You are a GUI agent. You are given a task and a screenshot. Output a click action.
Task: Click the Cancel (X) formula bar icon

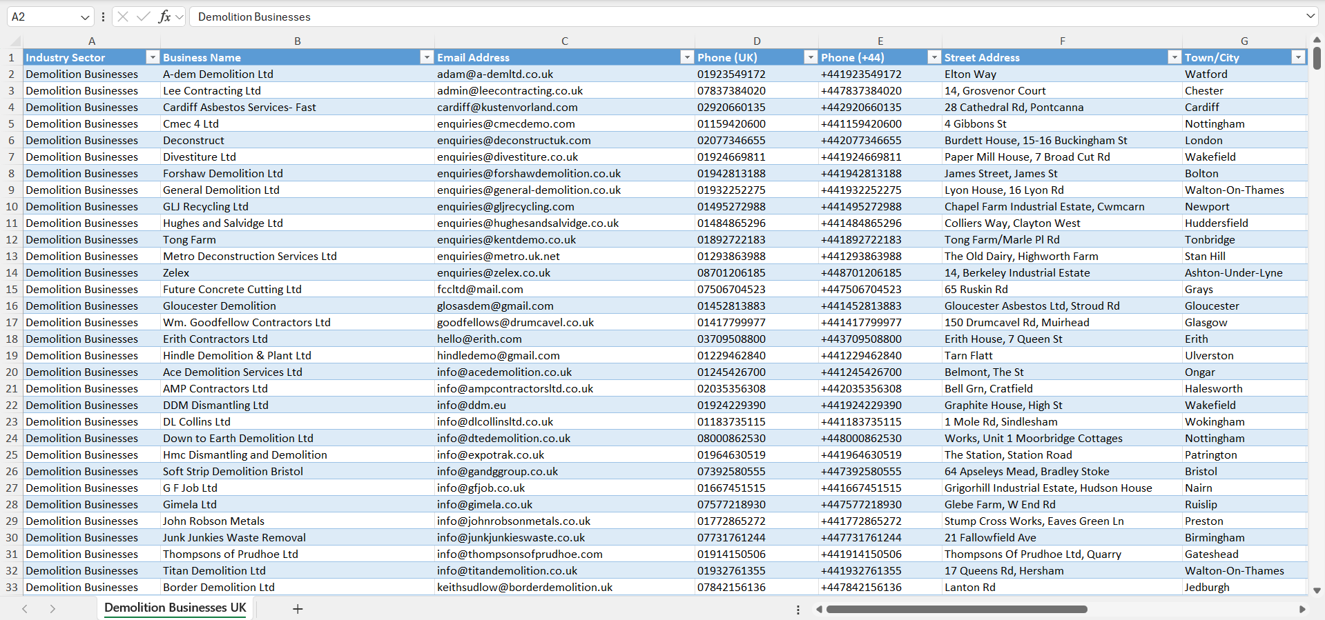[x=123, y=17]
